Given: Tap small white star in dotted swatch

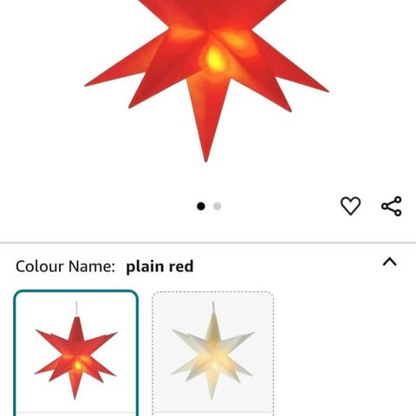Looking at the screenshot, I should click(x=213, y=354).
